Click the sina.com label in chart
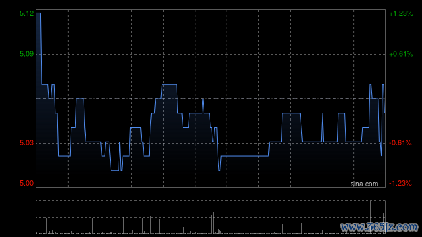Screen dimensions: 422x237 [364, 184]
